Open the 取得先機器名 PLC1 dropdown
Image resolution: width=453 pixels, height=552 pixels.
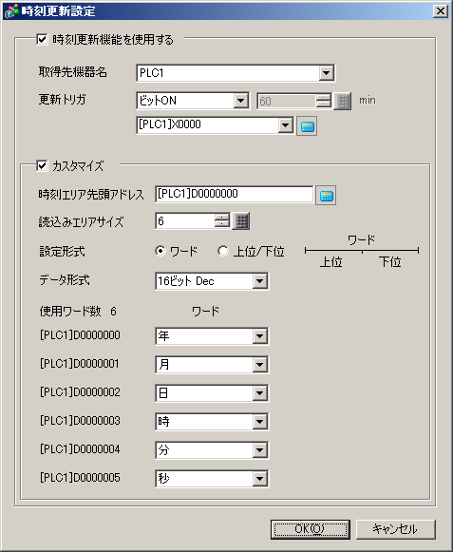[x=327, y=73]
